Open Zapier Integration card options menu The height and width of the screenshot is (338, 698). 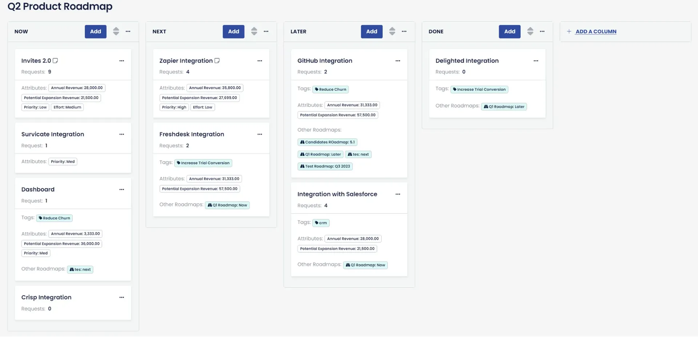pos(260,61)
